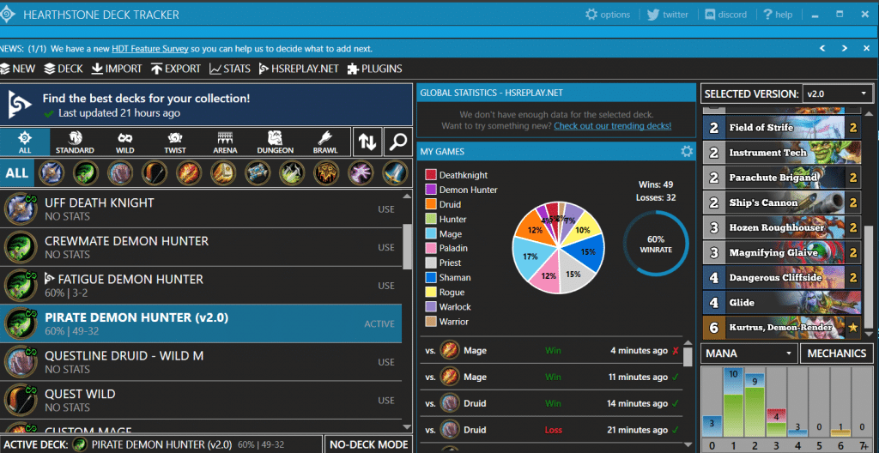The image size is (879, 453).
Task: Open the MANA chart type dropdown
Action: tap(749, 353)
